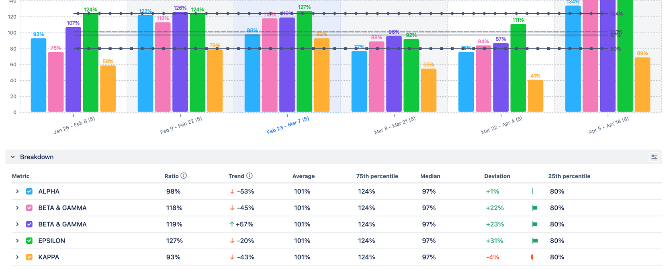Image resolution: width=667 pixels, height=269 pixels.
Task: Click green flag icon in EPSILON row
Action: coord(535,241)
